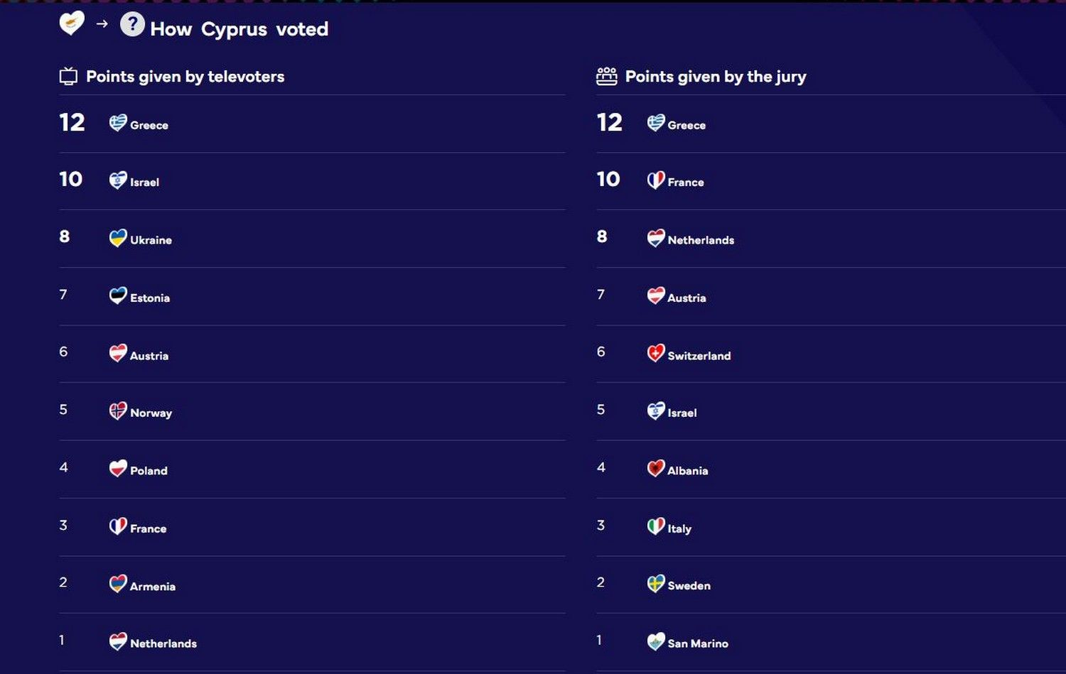Click Italy's heart flag icon

pyautogui.click(x=656, y=526)
